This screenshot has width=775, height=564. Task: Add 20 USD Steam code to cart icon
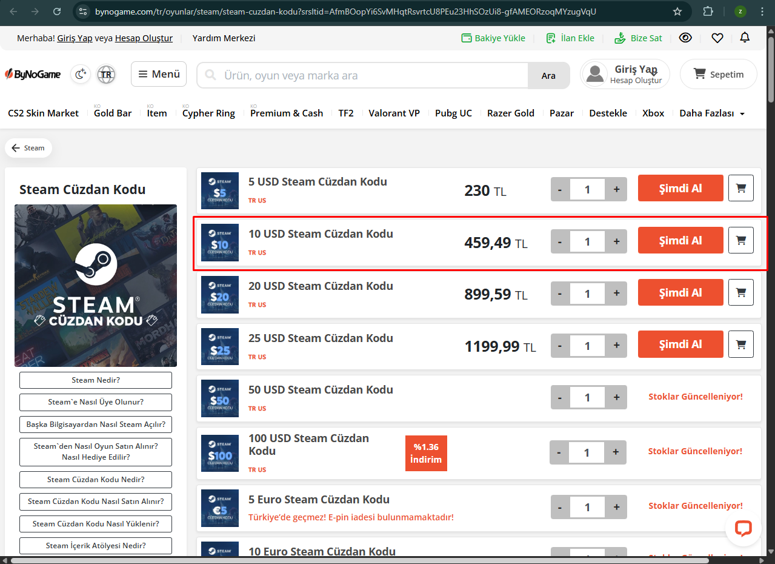pos(740,292)
